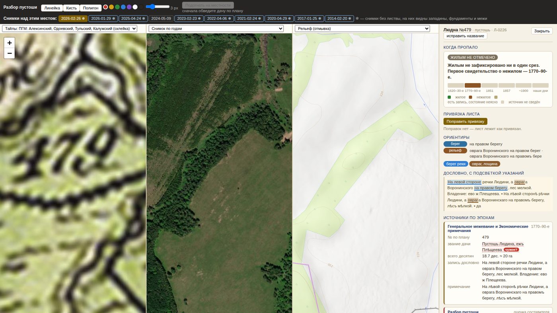This screenshot has width=557, height=313.
Task: Adjust the brush width slider
Action: [x=158, y=7]
